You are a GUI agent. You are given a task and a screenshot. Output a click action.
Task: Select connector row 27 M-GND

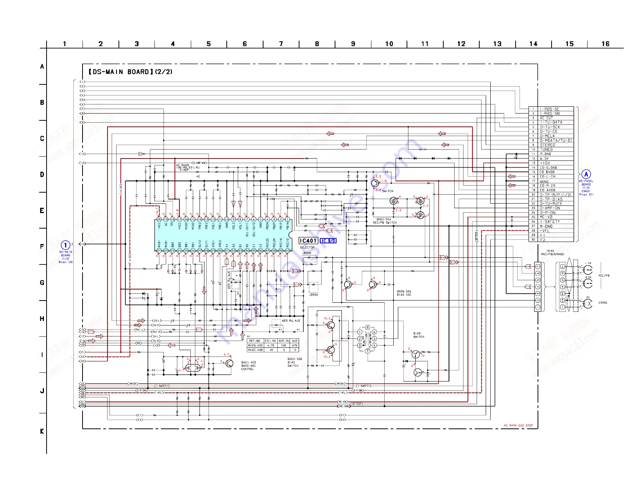tap(551, 226)
